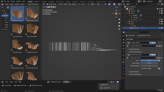Hide Curves object with its eye icon
This screenshot has width=164, height=92.
click(x=160, y=19)
